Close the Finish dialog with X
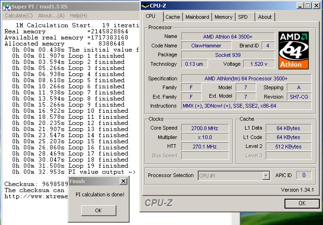Screen dimensions: 323x225 (123, 181)
